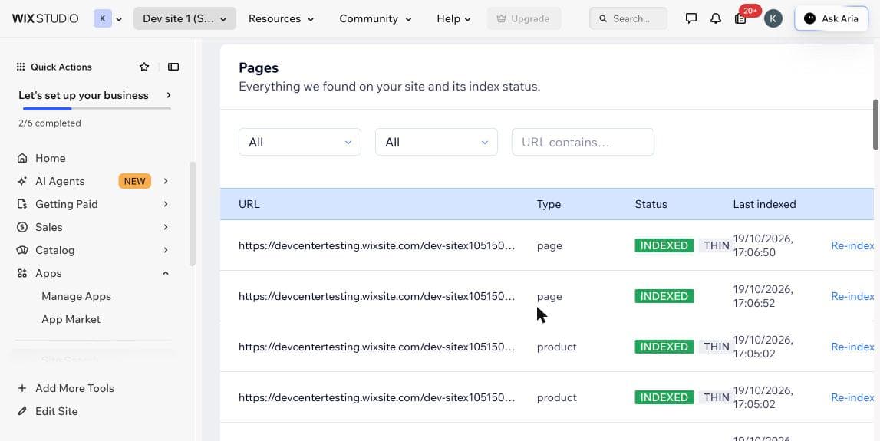Click 2/6 completed text
This screenshot has height=441, width=880.
point(49,123)
